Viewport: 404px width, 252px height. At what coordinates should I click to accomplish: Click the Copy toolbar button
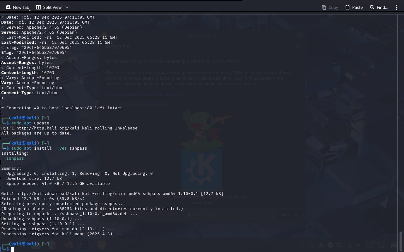tap(330, 7)
